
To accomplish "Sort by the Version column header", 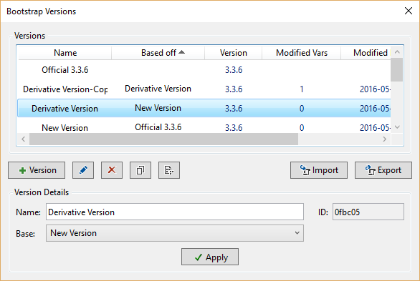I will 234,53.
